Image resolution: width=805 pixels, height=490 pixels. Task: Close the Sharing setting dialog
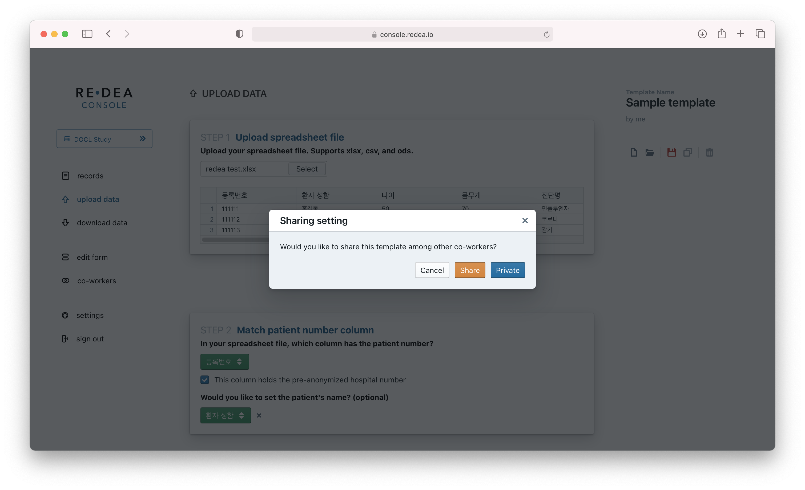pos(525,221)
